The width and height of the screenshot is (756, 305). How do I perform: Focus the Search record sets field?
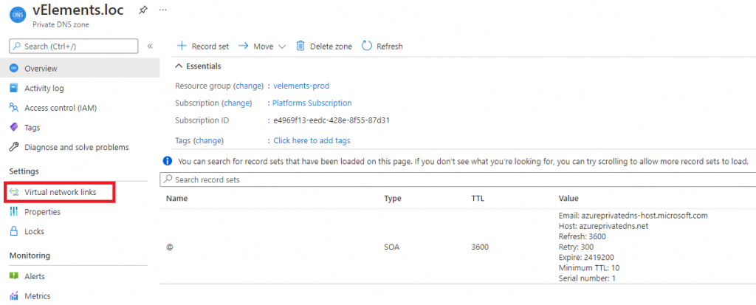[x=443, y=179]
